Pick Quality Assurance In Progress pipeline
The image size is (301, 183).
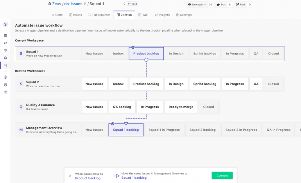pyautogui.click(x=150, y=107)
